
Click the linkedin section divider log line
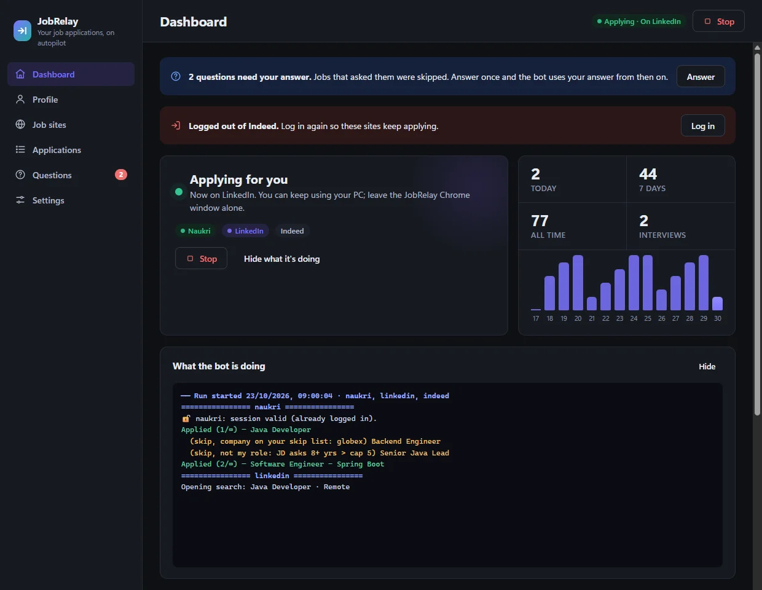tap(272, 476)
